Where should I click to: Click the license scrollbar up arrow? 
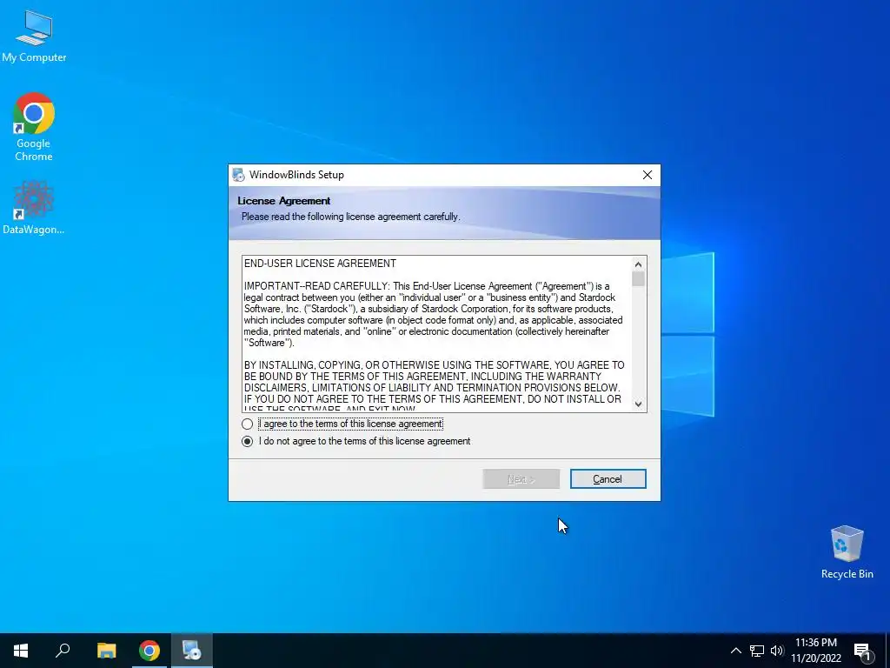click(x=638, y=264)
